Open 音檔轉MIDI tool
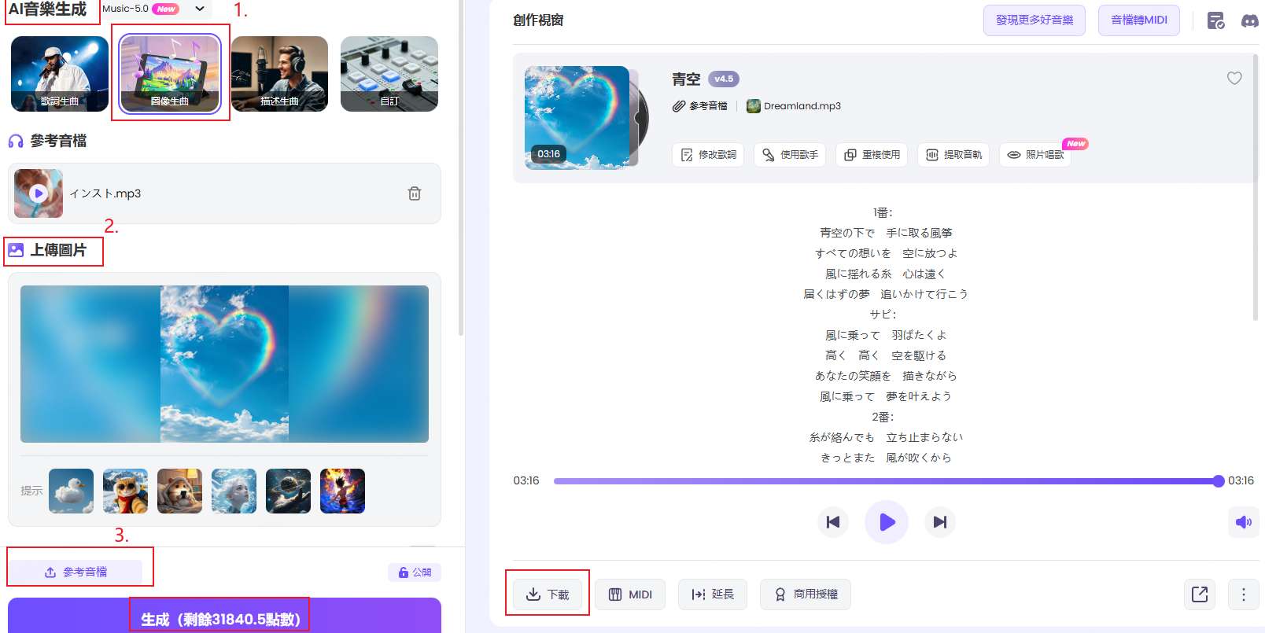 (1138, 20)
